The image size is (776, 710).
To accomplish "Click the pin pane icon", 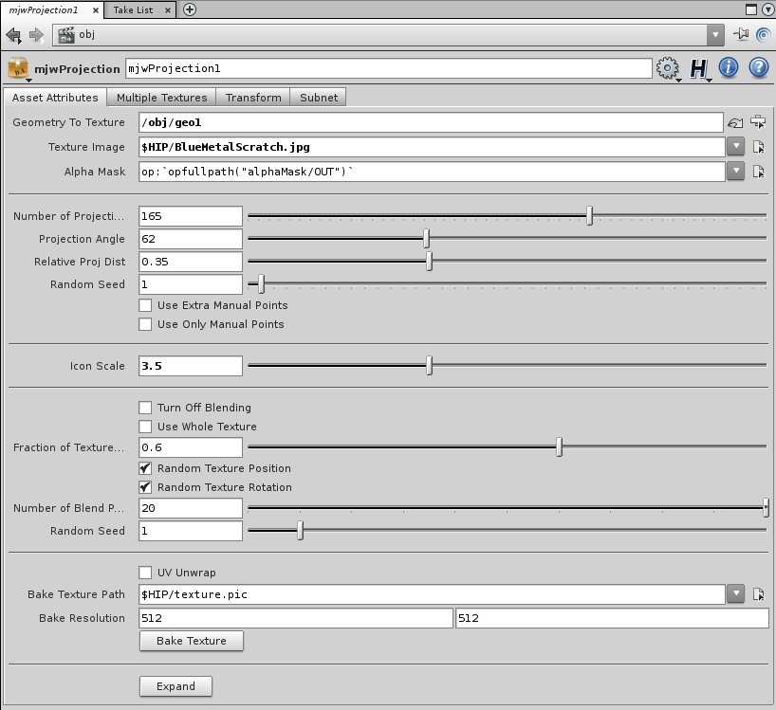I will [x=741, y=35].
